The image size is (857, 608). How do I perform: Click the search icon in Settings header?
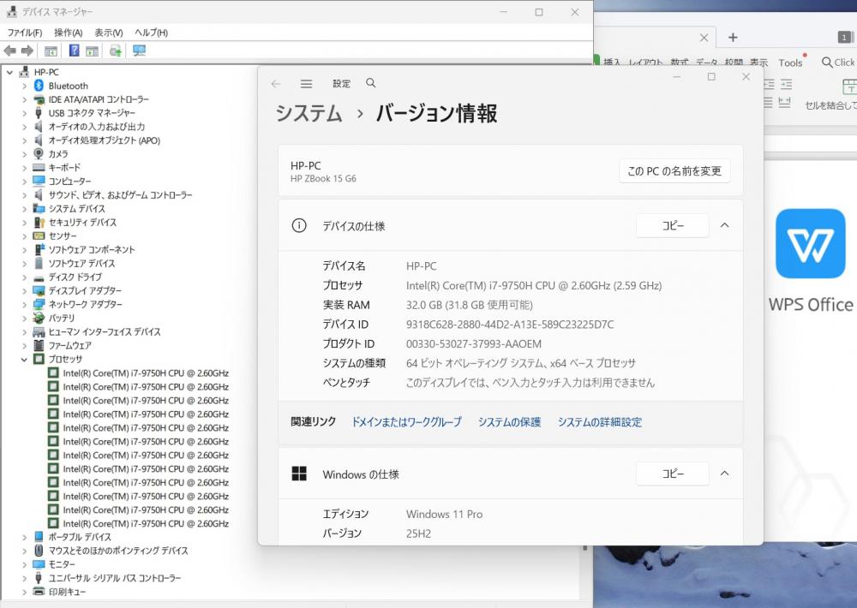(370, 83)
